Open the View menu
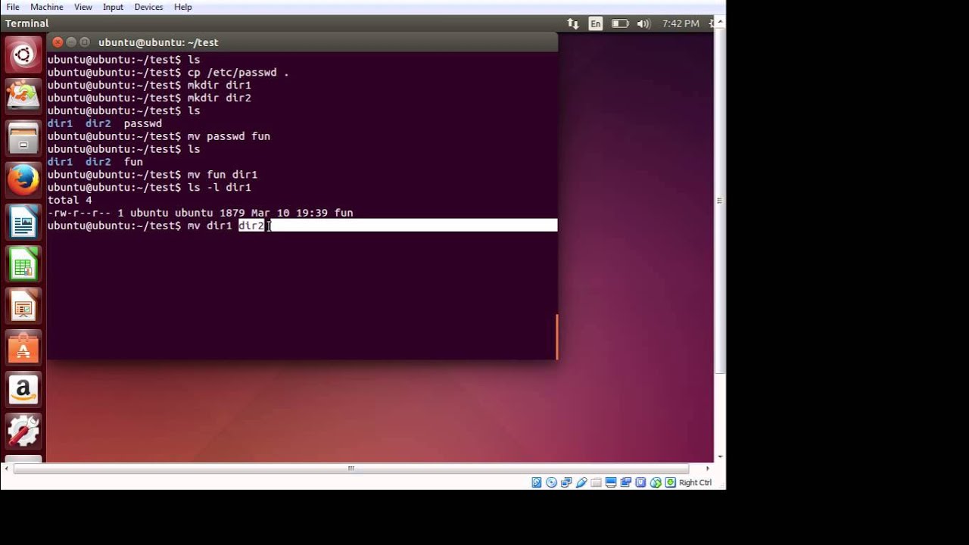Viewport: 969px width, 545px height. click(x=83, y=7)
